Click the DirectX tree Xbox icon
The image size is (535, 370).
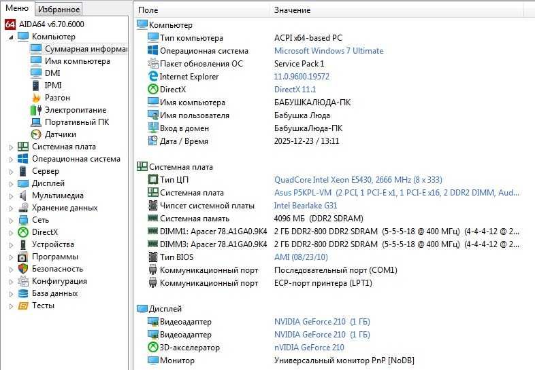23,232
